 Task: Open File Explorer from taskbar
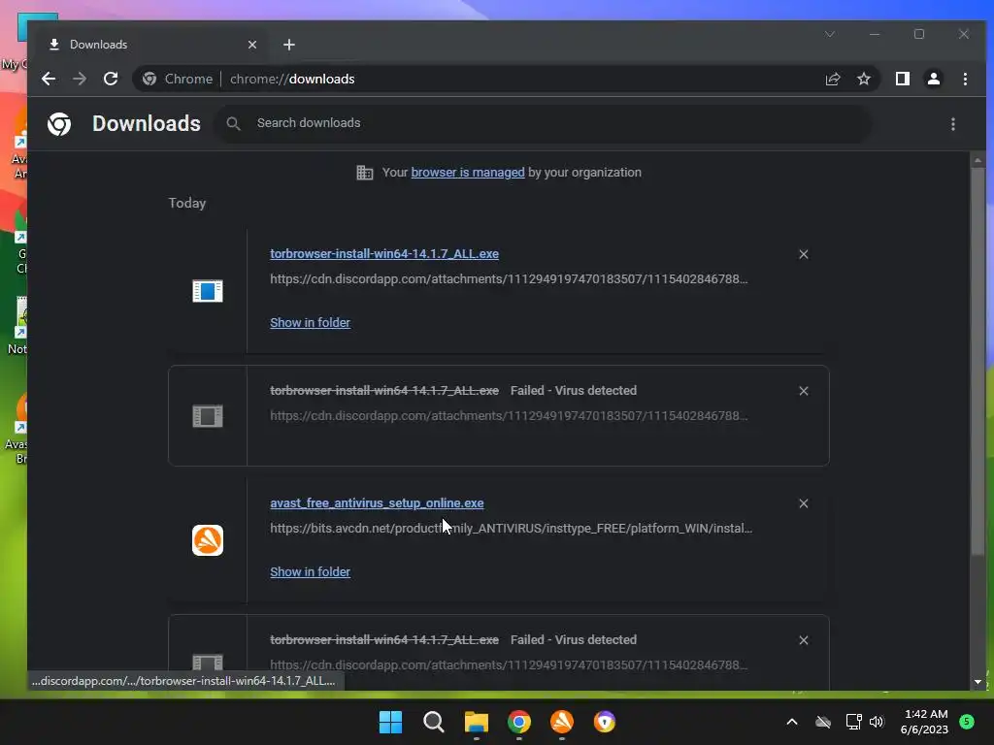pyautogui.click(x=476, y=722)
